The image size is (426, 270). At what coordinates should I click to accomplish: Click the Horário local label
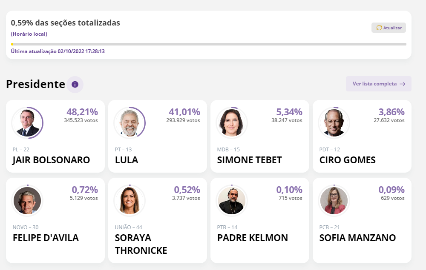(x=29, y=34)
